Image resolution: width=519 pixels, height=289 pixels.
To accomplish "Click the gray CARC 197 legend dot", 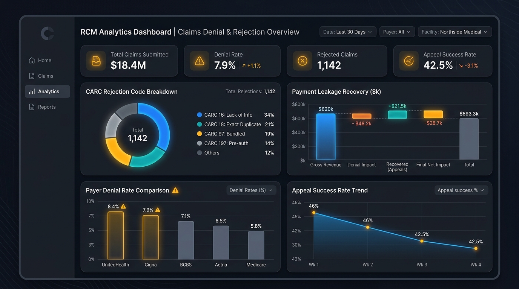I will coord(200,143).
